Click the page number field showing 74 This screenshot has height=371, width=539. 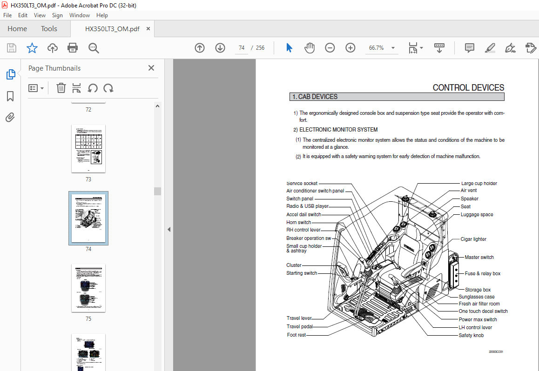click(242, 48)
